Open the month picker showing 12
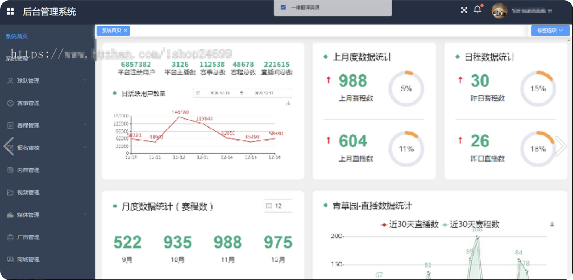The width and height of the screenshot is (573, 280). pos(279,206)
